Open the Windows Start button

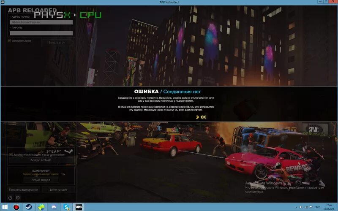pos(5,207)
